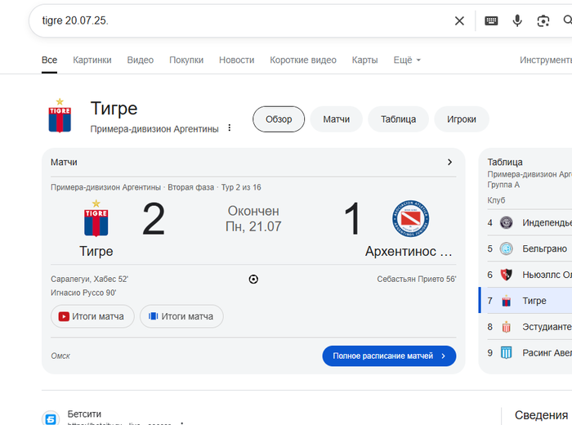Click the Tigre crest next to the team title
Screen dimensions: 572x425
tap(60, 115)
